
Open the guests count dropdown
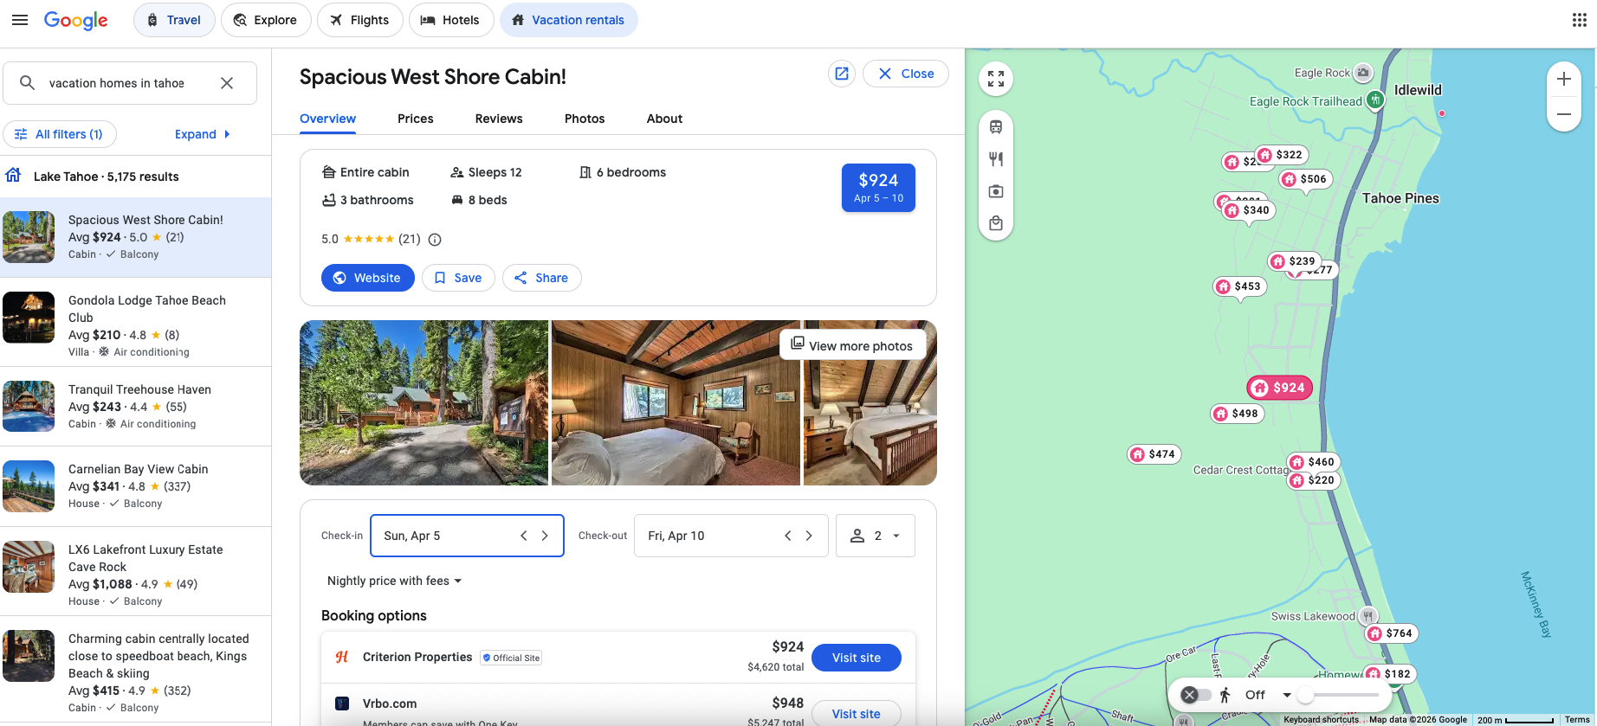(x=876, y=536)
